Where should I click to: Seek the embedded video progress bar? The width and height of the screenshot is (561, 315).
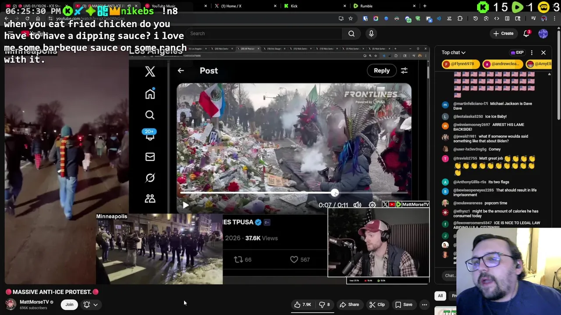294,193
